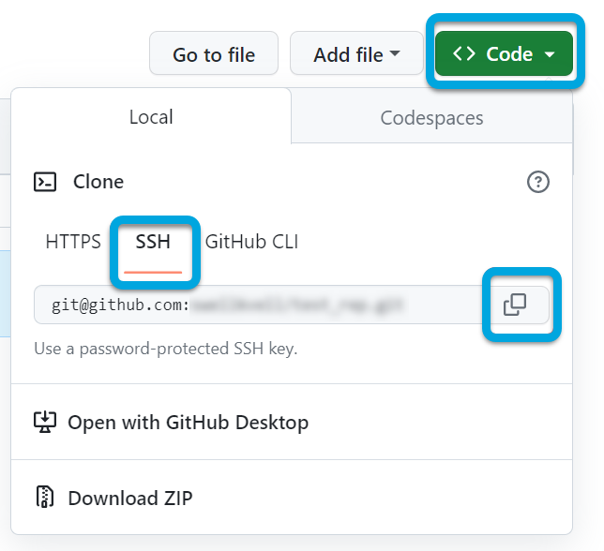Click the caret arrow on Add file
604x551 pixels.
pos(395,54)
